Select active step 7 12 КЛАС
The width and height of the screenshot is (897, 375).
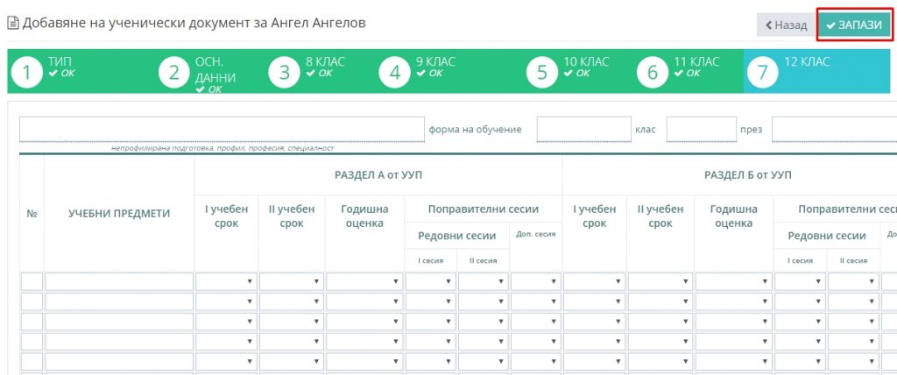(817, 72)
